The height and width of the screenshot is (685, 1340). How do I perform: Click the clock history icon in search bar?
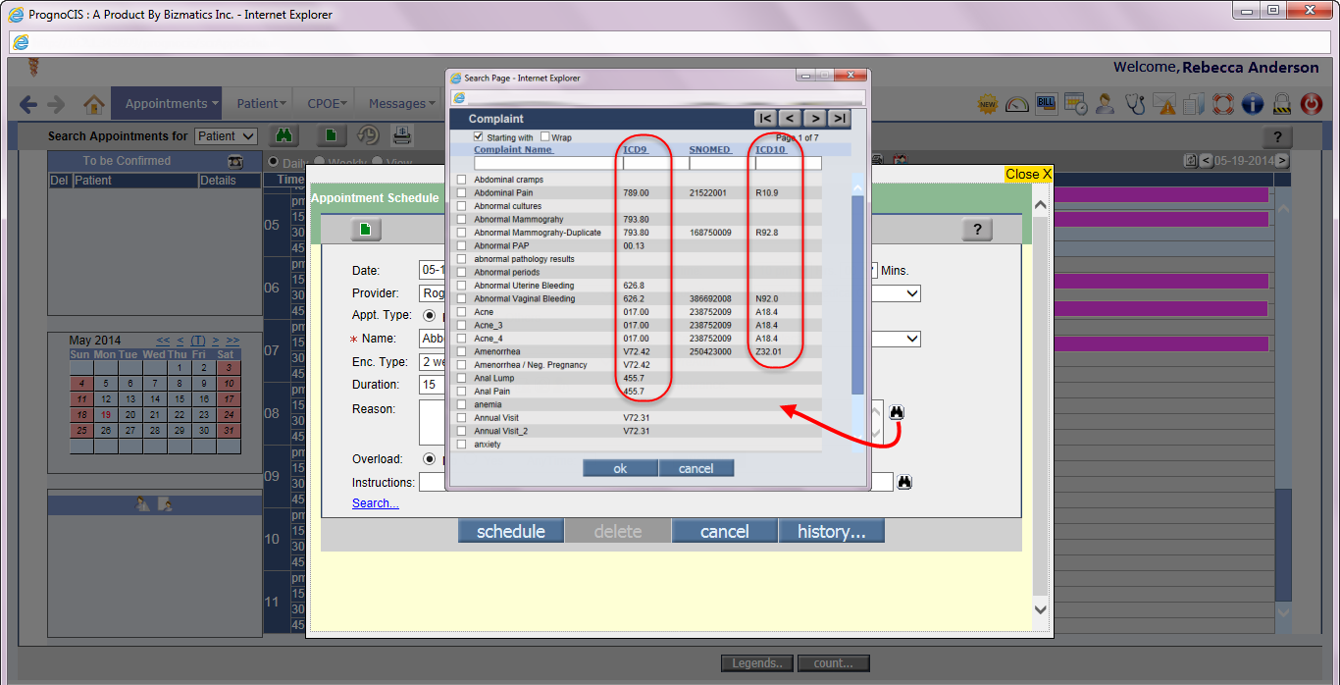pyautogui.click(x=367, y=135)
